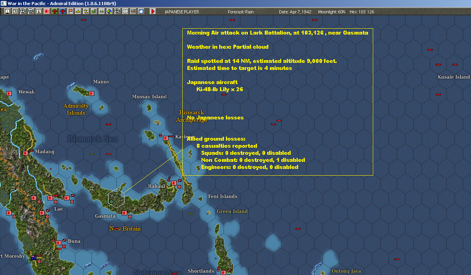471x275 pixels.
Task: Click the '8 casualties reported' report line
Action: [x=227, y=146]
